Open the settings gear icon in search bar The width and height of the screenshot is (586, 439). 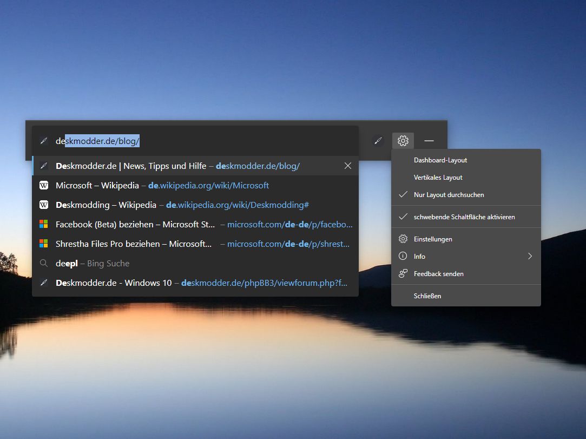tap(403, 141)
